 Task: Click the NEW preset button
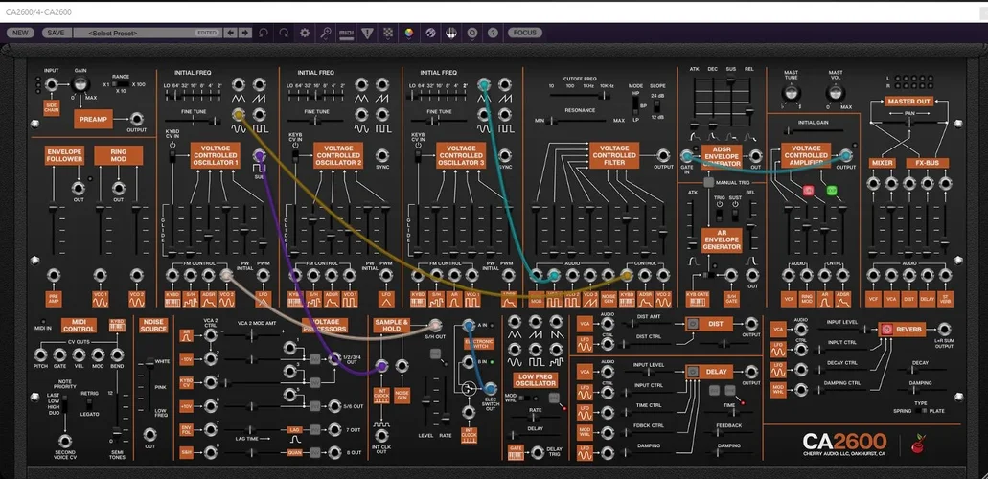(x=20, y=33)
